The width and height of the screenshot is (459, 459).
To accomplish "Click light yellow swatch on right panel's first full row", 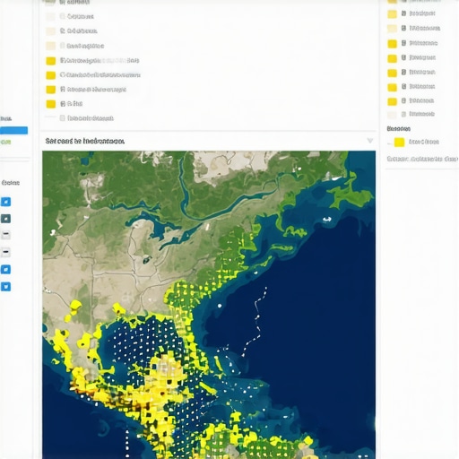I will pos(392,14).
